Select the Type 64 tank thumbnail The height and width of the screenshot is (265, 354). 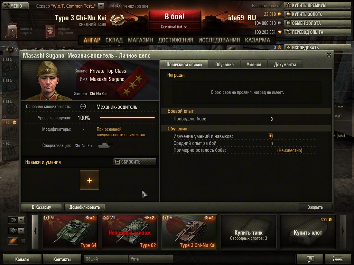pyautogui.click(x=70, y=232)
